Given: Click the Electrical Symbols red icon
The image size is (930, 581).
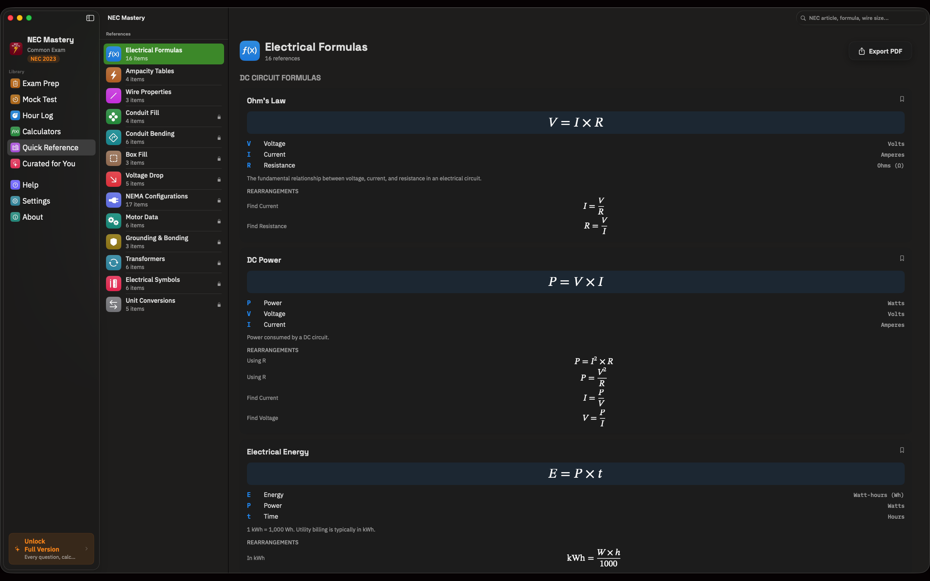Looking at the screenshot, I should [113, 284].
